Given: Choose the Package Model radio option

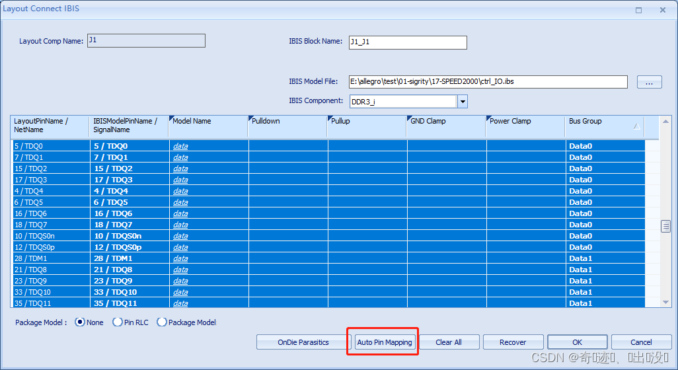Looking at the screenshot, I should (162, 322).
